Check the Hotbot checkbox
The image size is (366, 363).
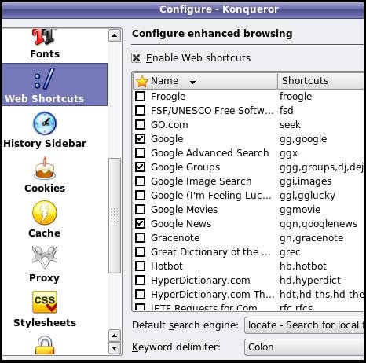pyautogui.click(x=140, y=266)
